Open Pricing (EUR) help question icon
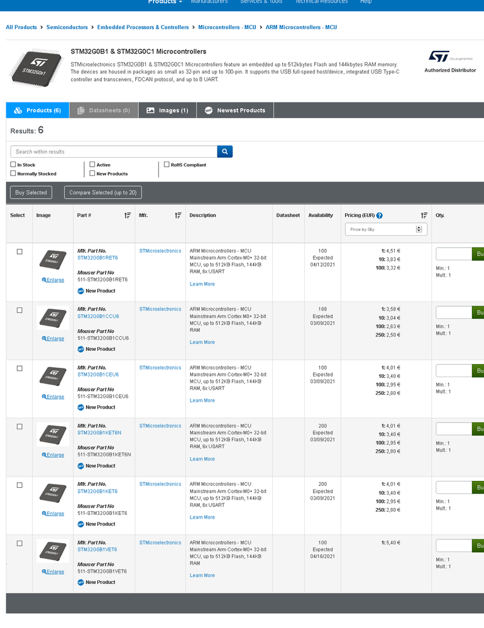Image resolution: width=484 pixels, height=628 pixels. 380,216
